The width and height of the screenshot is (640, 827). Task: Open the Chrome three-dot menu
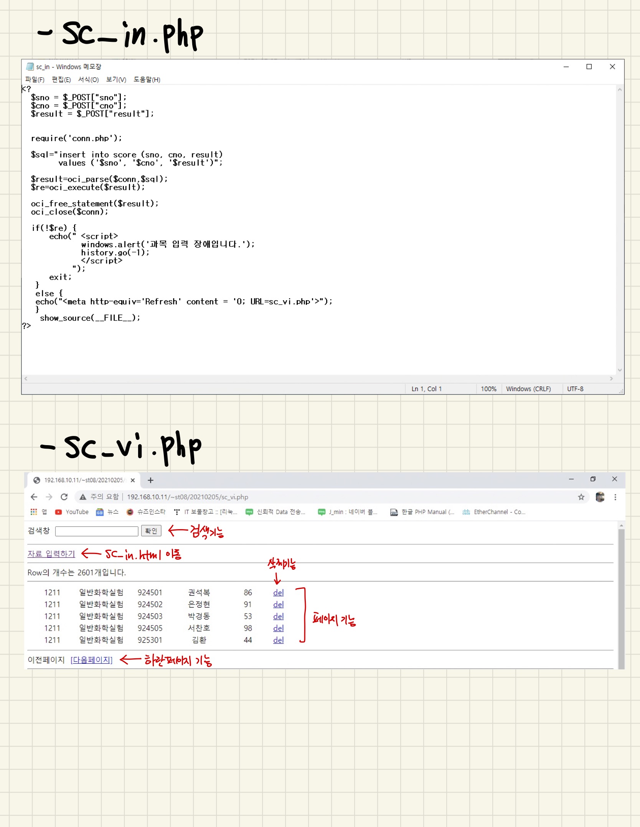[615, 497]
